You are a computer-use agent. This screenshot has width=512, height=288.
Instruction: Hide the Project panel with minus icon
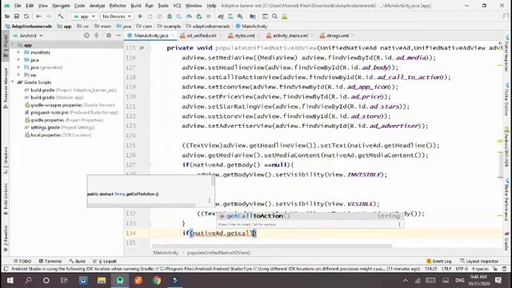(118, 35)
